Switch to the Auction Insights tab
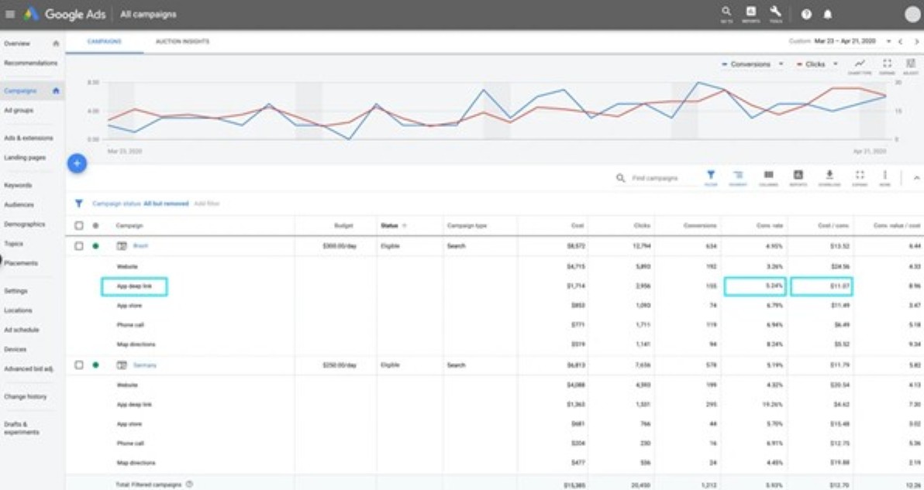The image size is (924, 490). 182,41
